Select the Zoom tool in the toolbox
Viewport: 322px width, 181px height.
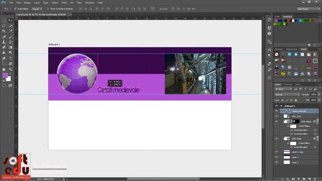(x=10, y=69)
